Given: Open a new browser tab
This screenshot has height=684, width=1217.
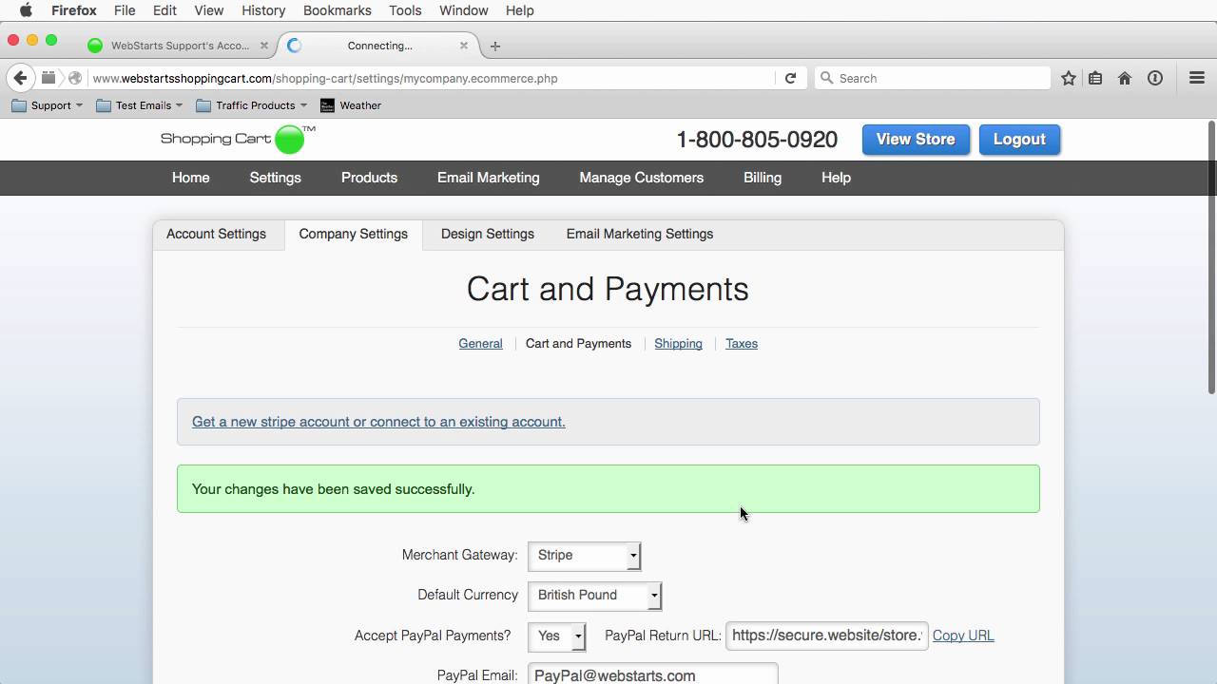Looking at the screenshot, I should click(495, 46).
